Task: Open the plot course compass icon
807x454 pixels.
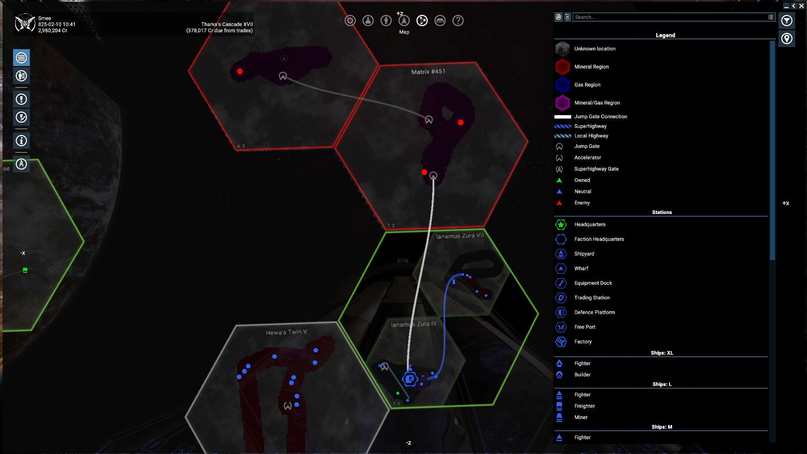Action: pos(21,164)
